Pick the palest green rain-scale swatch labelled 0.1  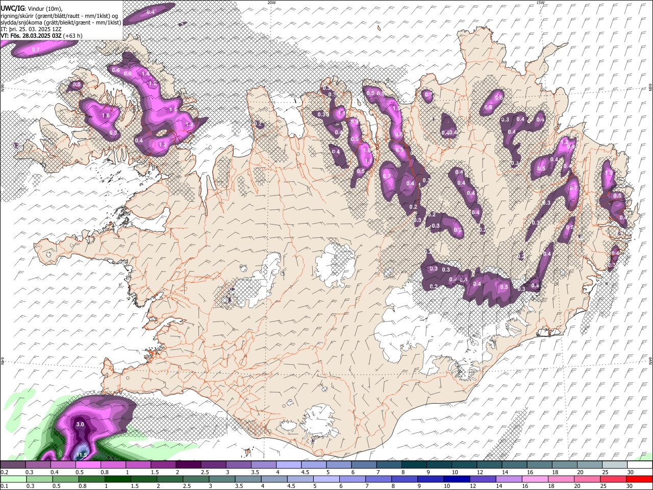tap(13, 479)
